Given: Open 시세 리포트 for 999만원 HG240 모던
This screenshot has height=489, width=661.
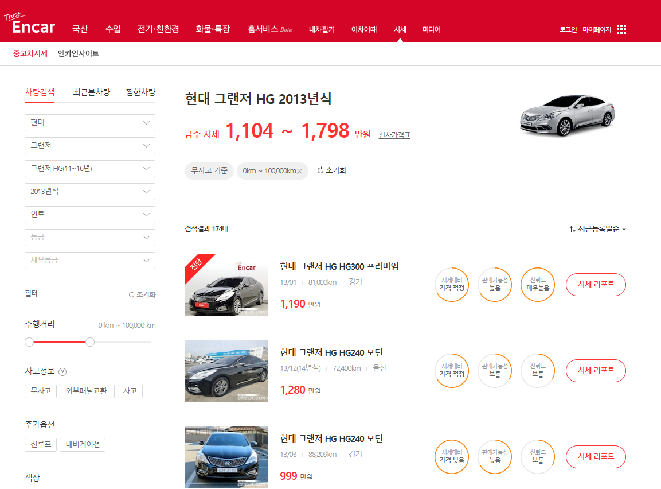Looking at the screenshot, I should point(596,456).
